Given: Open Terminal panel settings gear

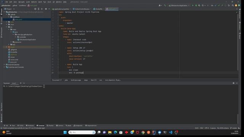Looking at the screenshot, I should (x=233, y=83).
